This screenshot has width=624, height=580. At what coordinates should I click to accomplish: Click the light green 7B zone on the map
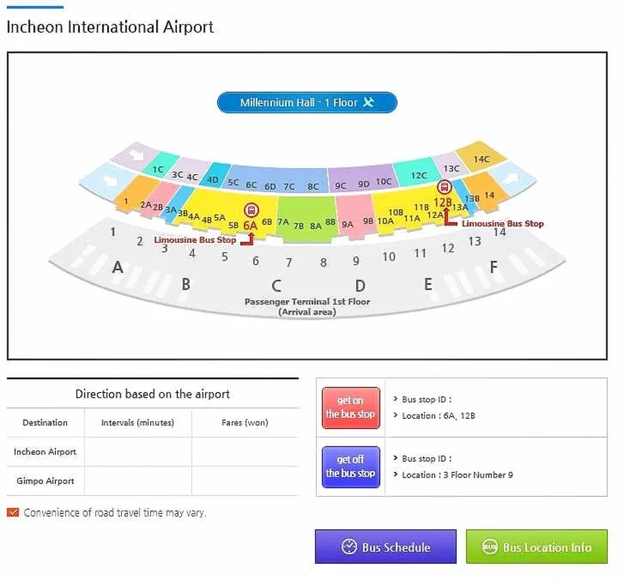click(x=299, y=227)
